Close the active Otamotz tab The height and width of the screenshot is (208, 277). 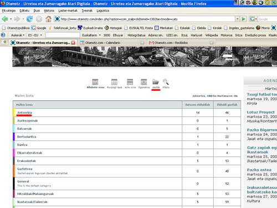[73, 43]
